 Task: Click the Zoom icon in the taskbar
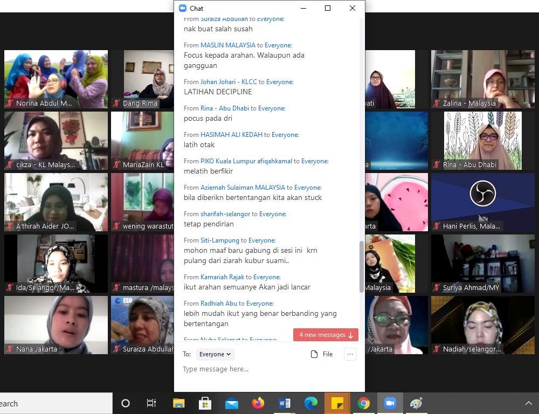click(x=390, y=403)
